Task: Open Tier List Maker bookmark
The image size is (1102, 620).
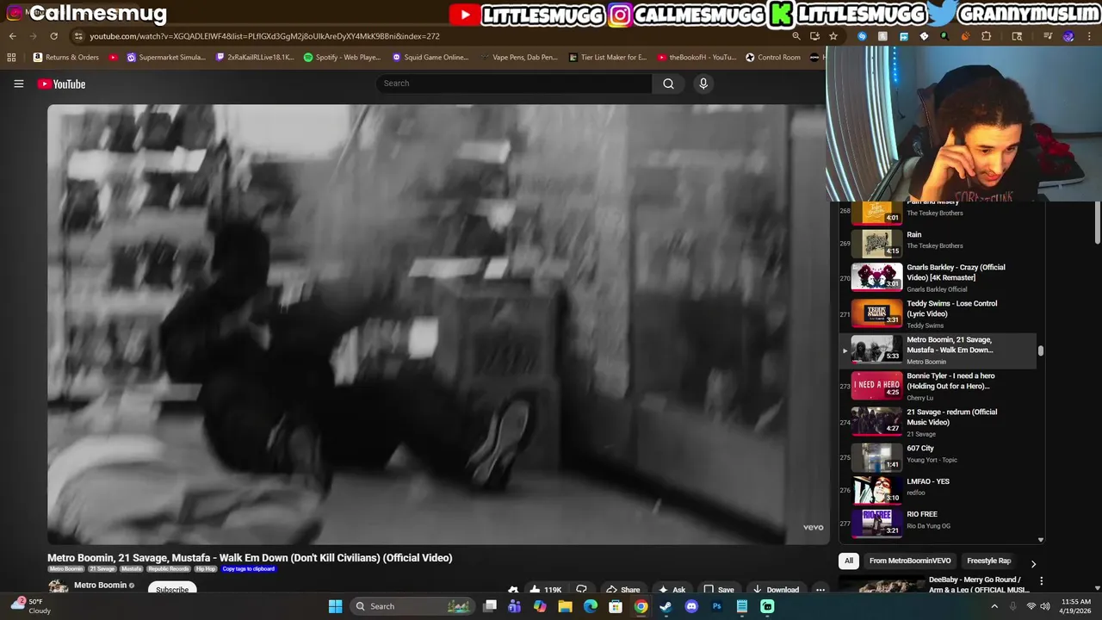Action: click(x=607, y=57)
